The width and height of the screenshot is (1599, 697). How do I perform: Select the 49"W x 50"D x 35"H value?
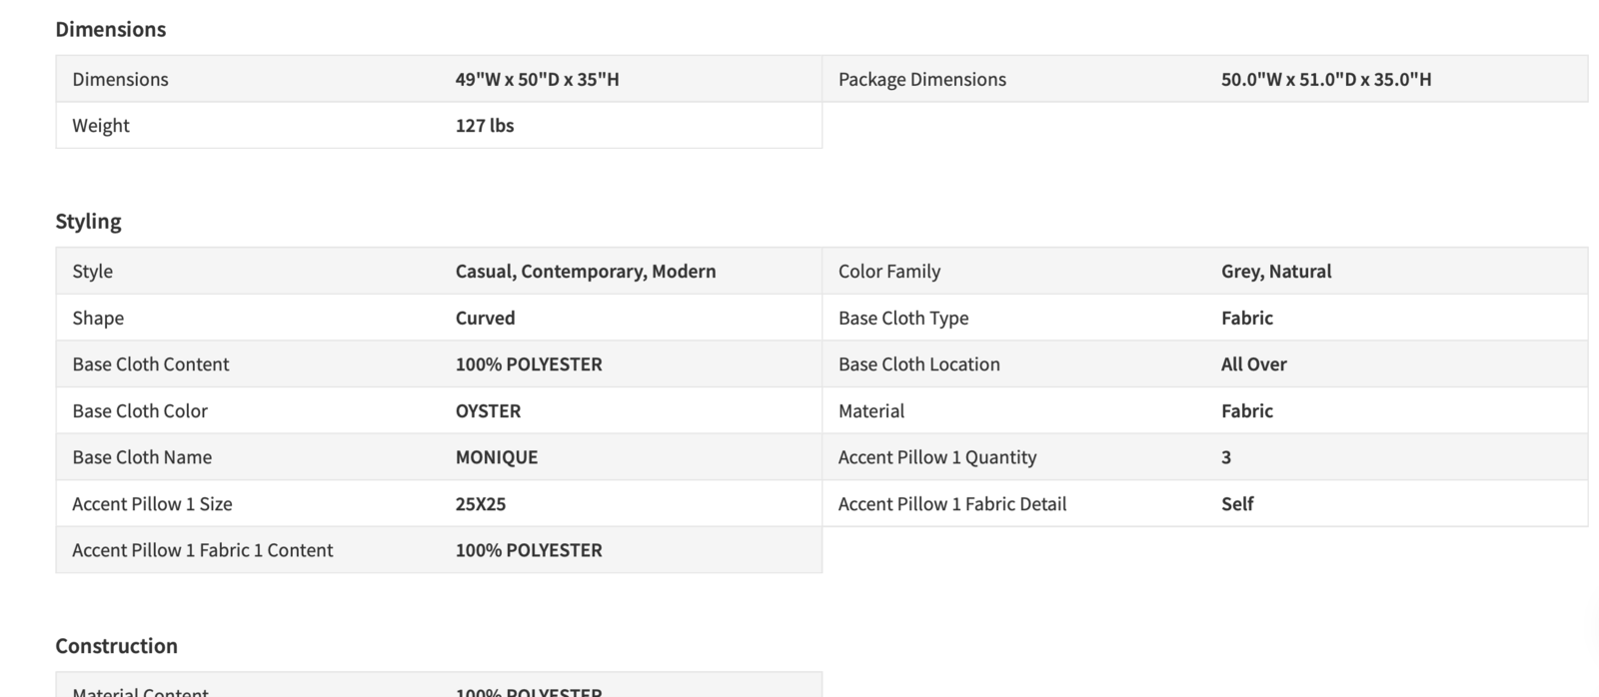click(537, 79)
